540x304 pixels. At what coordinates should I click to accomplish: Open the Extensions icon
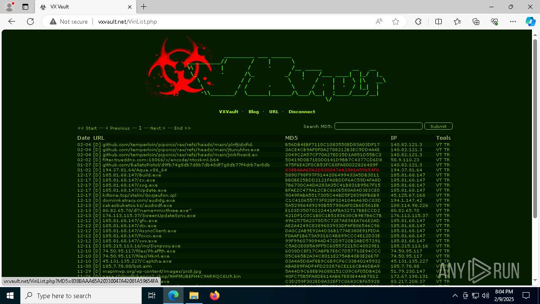tap(418, 22)
